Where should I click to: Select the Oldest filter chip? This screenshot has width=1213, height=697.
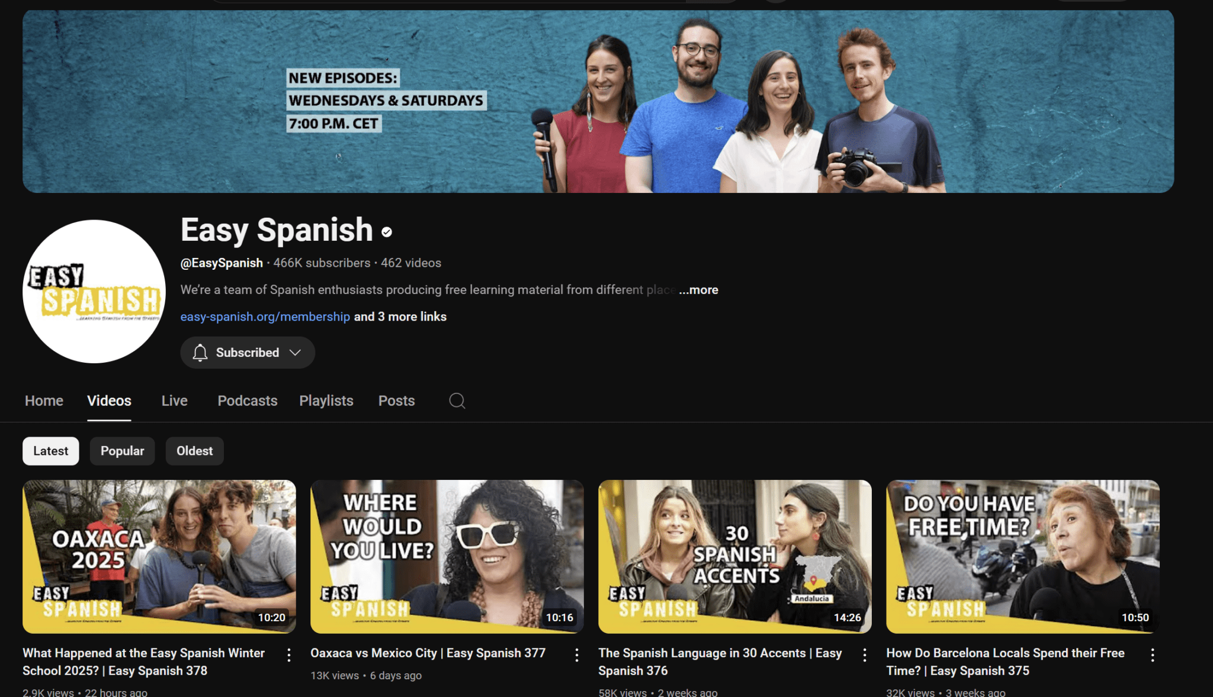click(x=194, y=451)
